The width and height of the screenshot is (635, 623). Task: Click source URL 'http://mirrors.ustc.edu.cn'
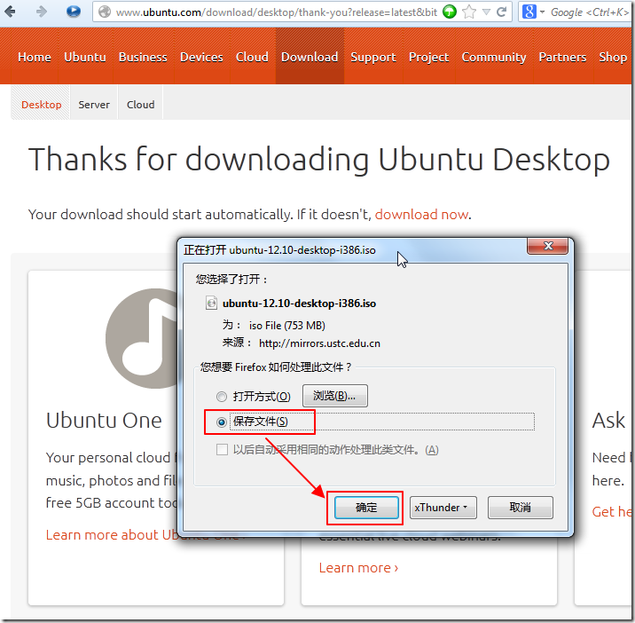coord(319,343)
